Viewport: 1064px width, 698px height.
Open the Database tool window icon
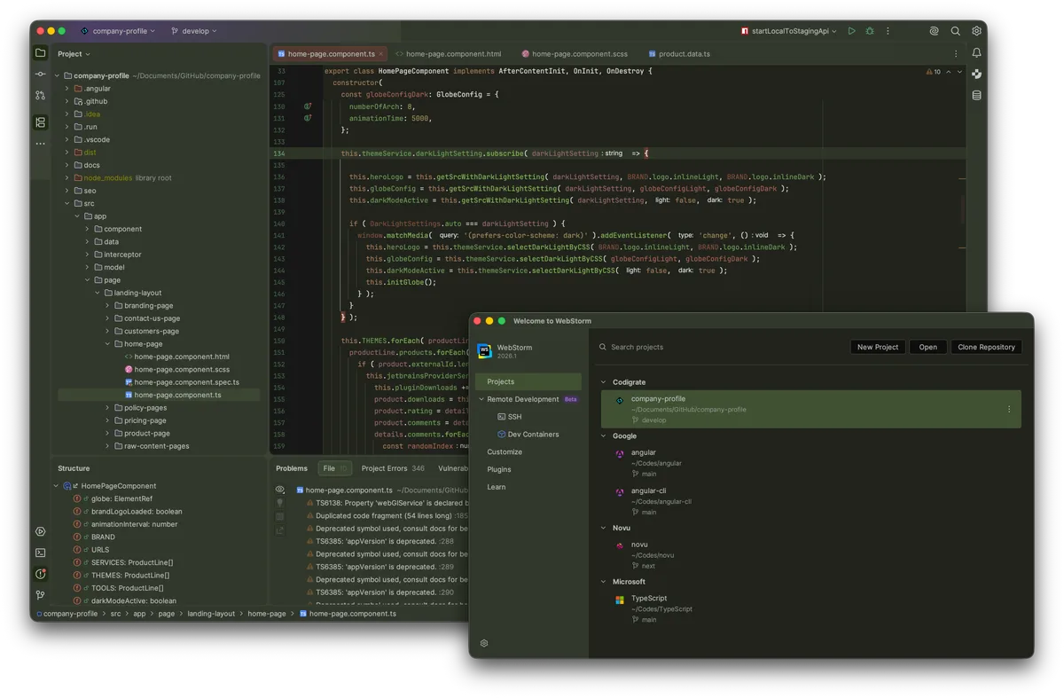coord(976,95)
